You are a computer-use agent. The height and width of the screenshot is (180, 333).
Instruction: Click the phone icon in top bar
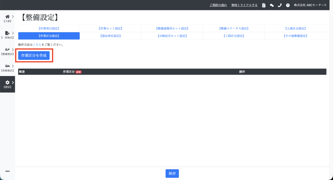click(x=280, y=5)
